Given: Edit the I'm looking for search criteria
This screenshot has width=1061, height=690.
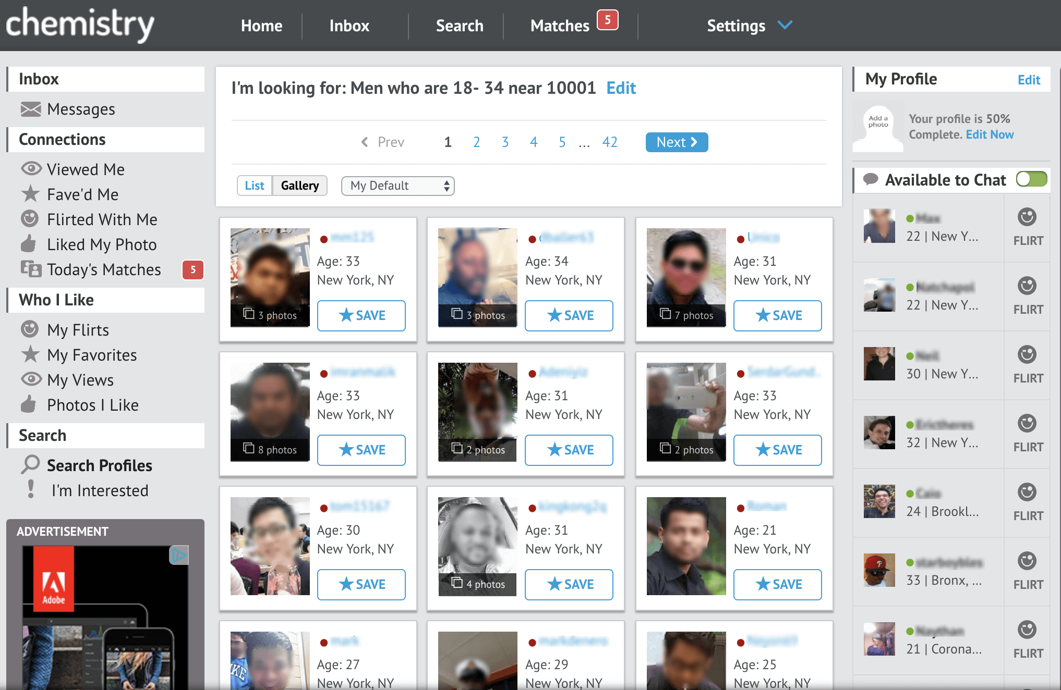Looking at the screenshot, I should tap(621, 88).
